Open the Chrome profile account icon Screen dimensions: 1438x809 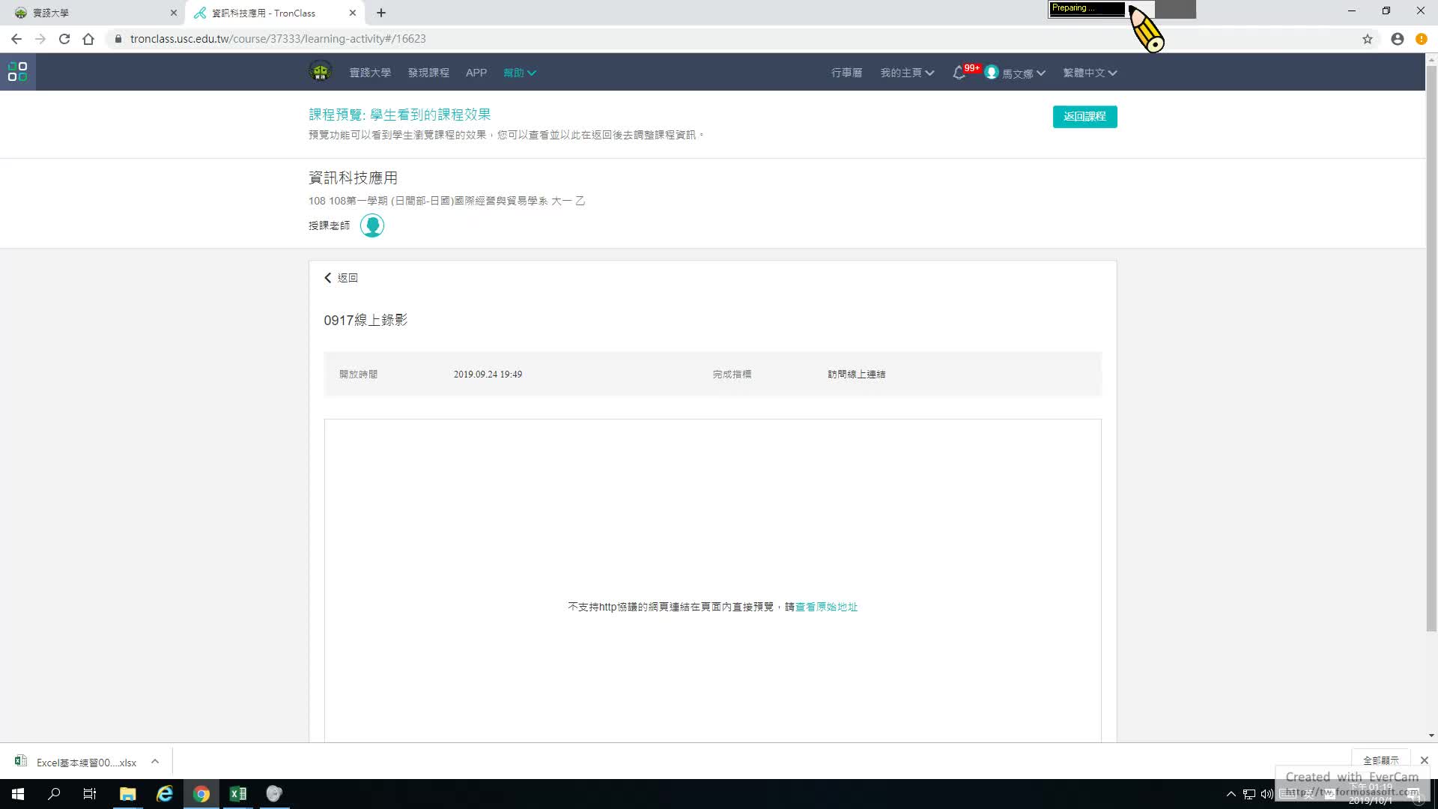(1398, 39)
